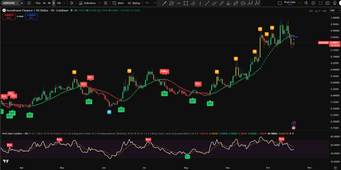Select the ABC correction wave tool

[x=257, y=3]
